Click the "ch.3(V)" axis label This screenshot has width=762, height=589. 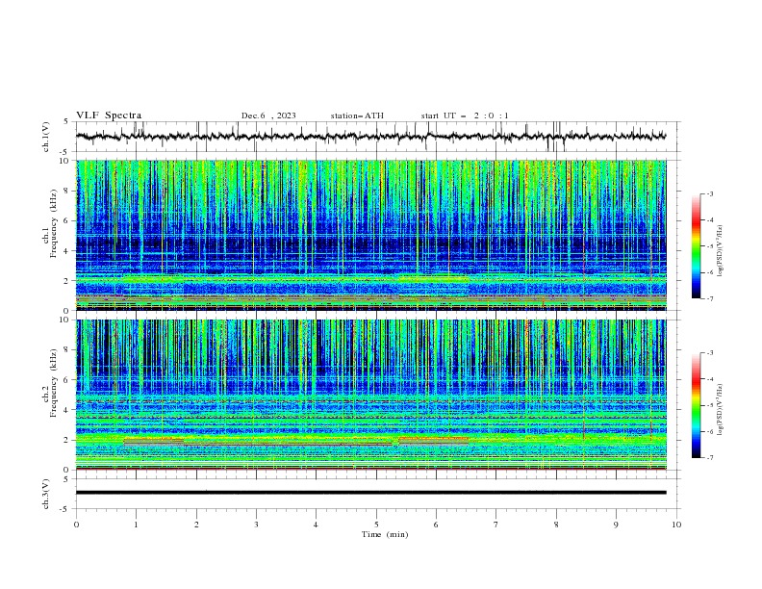pyautogui.click(x=46, y=494)
